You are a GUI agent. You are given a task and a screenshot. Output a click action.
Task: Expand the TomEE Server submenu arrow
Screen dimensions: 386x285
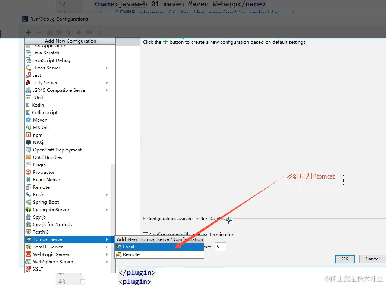pyautogui.click(x=107, y=247)
